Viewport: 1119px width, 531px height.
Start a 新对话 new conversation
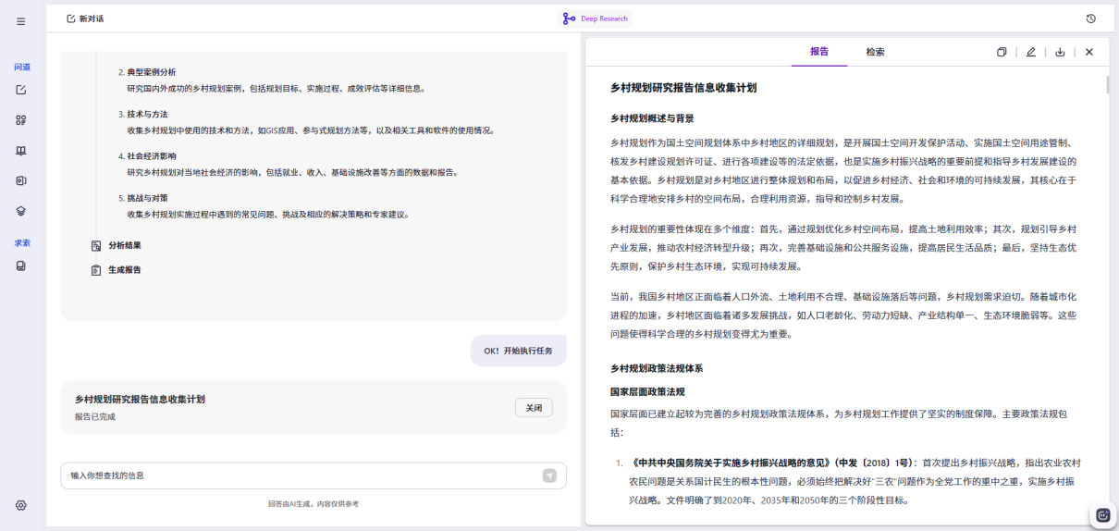click(85, 19)
